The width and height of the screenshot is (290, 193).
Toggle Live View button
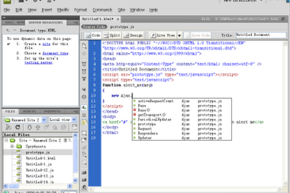tap(163, 35)
